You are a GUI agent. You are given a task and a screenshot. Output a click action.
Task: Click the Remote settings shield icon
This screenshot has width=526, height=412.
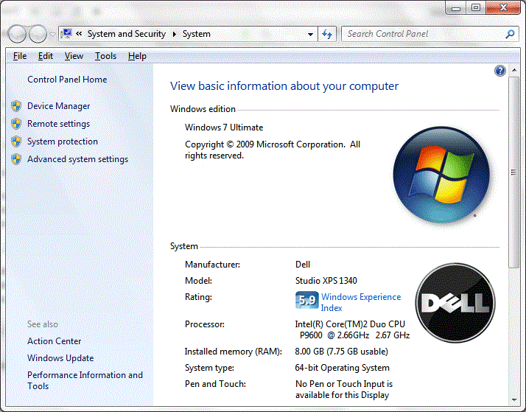pos(16,124)
